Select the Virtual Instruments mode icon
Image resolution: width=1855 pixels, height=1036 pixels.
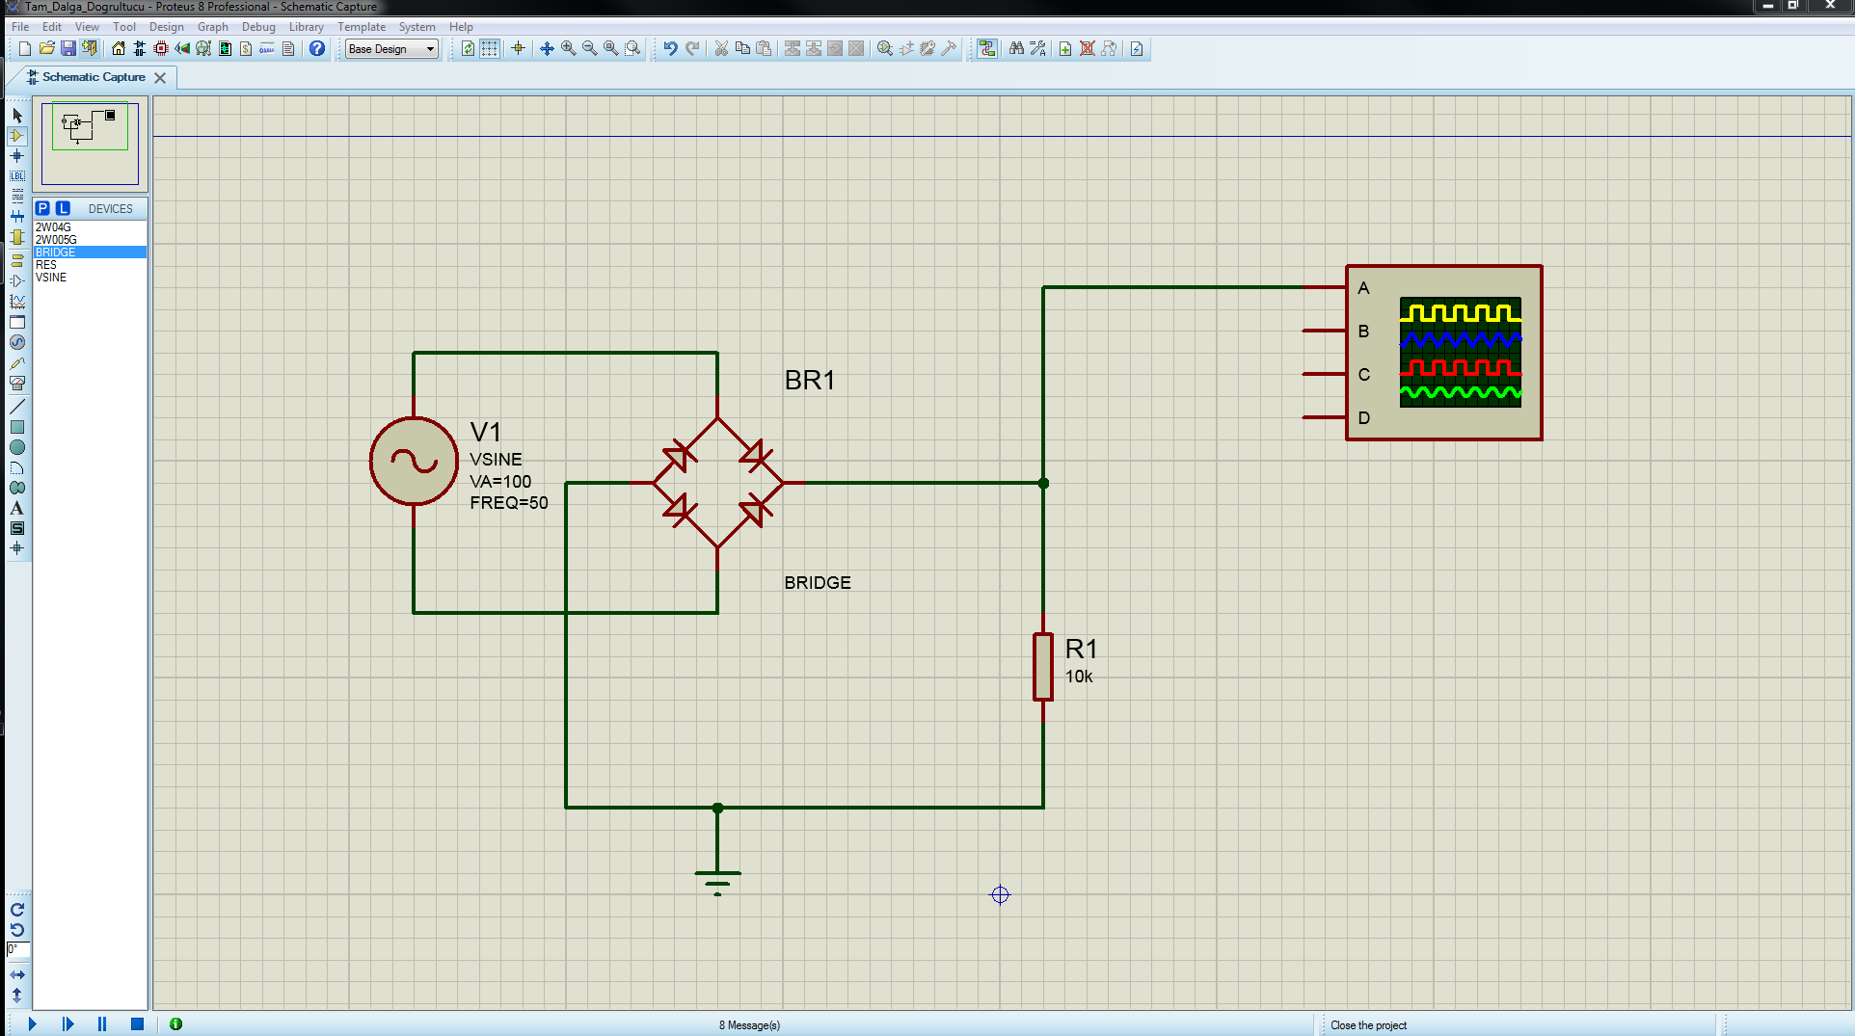pos(17,383)
